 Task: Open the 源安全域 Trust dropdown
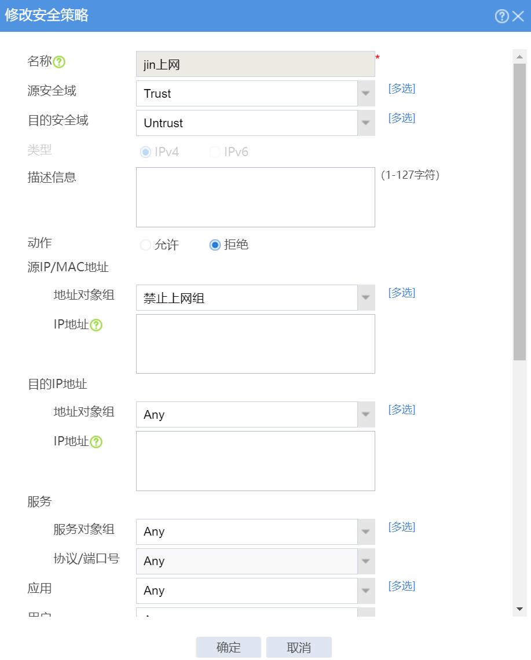365,94
